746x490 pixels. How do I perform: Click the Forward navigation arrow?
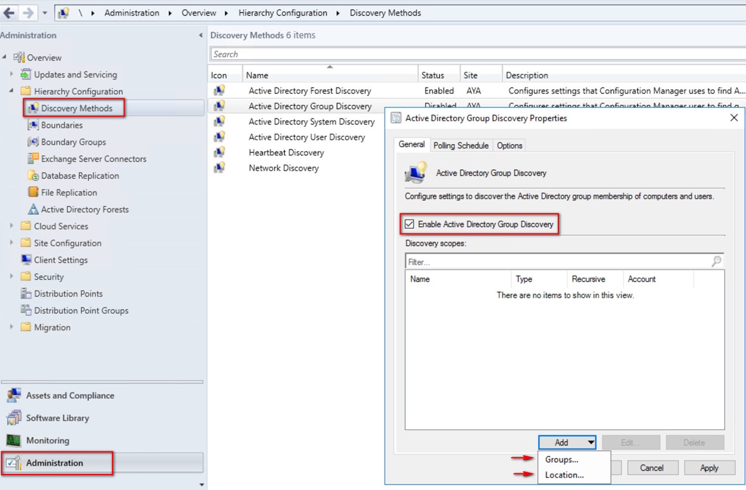coord(28,13)
